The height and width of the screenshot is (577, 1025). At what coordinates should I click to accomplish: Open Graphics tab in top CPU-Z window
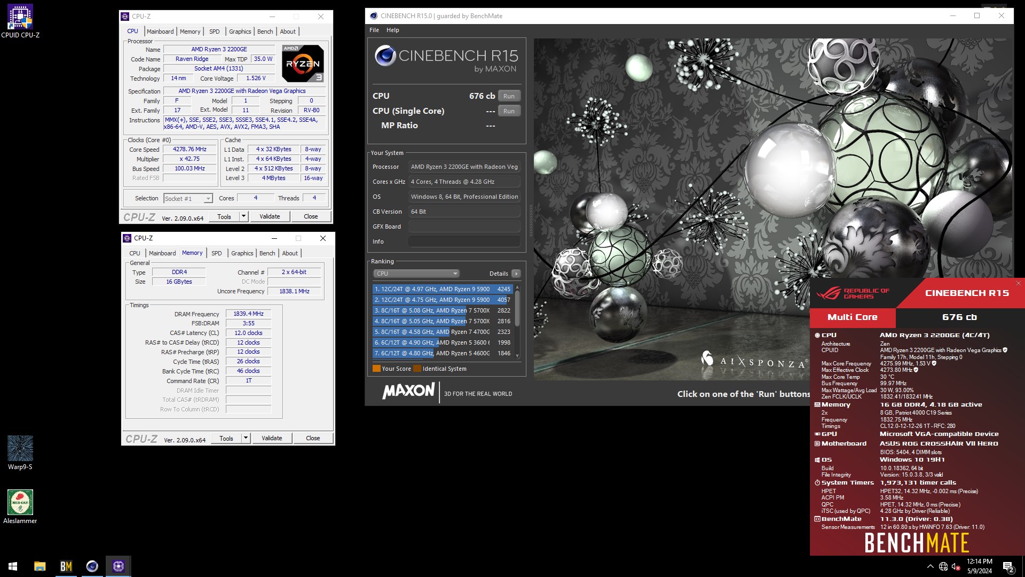tap(240, 32)
